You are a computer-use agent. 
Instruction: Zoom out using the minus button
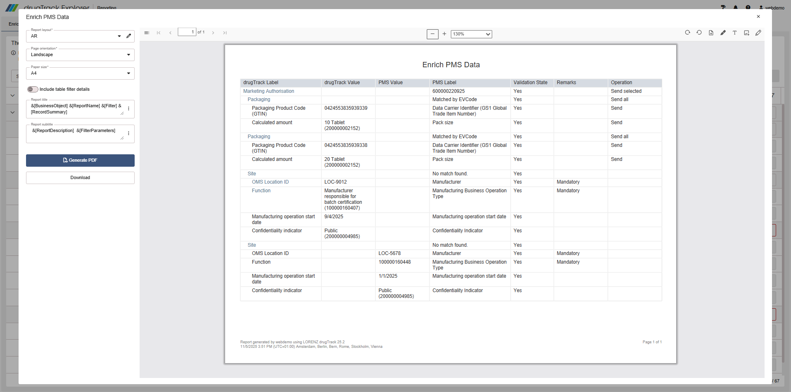(x=432, y=34)
